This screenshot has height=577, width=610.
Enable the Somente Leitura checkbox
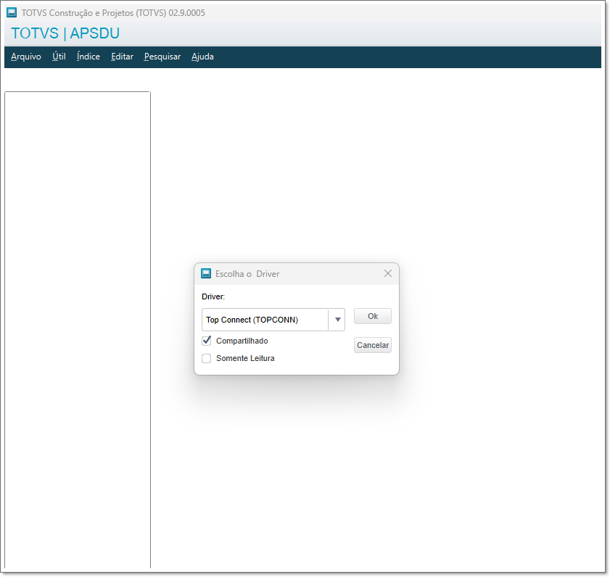tap(207, 359)
